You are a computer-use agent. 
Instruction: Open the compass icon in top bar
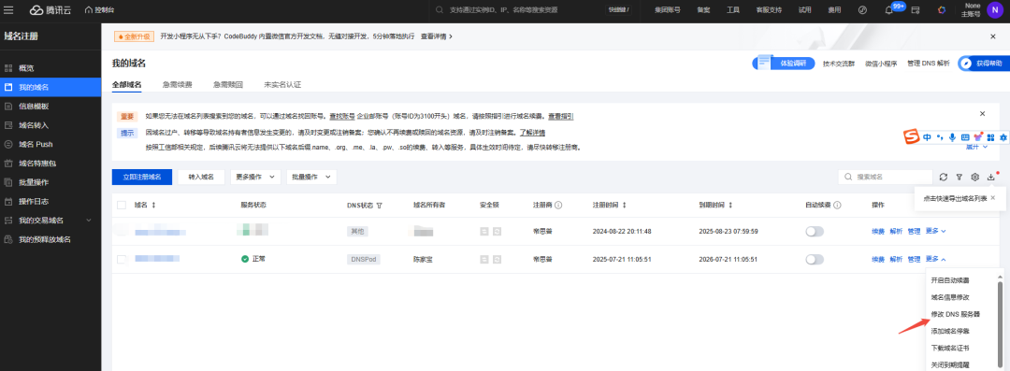[x=863, y=9]
